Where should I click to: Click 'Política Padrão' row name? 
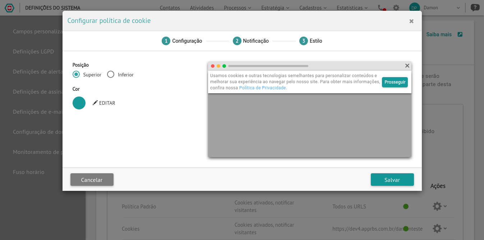[x=139, y=207]
